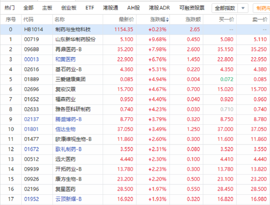Screen dimensions: 270x205
Task: Click stock code 02616
Action: 31,69
